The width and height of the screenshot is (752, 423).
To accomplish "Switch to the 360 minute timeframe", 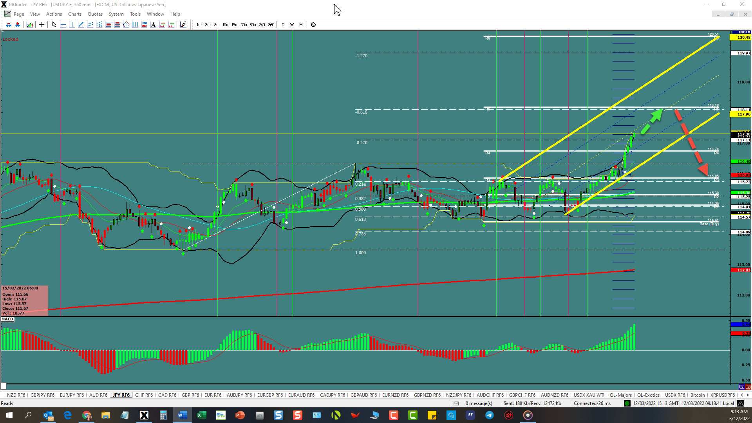I will pos(271,25).
